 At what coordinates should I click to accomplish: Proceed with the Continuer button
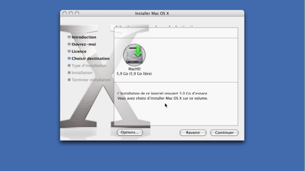pyautogui.click(x=224, y=133)
